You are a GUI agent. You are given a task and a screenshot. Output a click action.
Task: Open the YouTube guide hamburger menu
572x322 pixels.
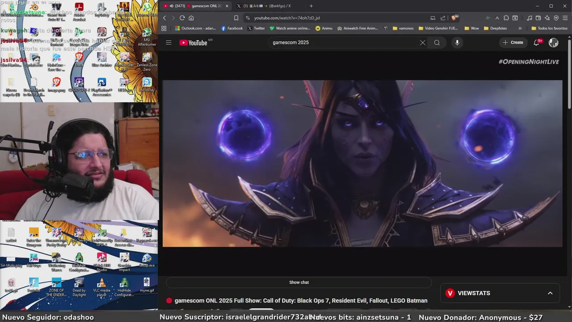coord(168,42)
